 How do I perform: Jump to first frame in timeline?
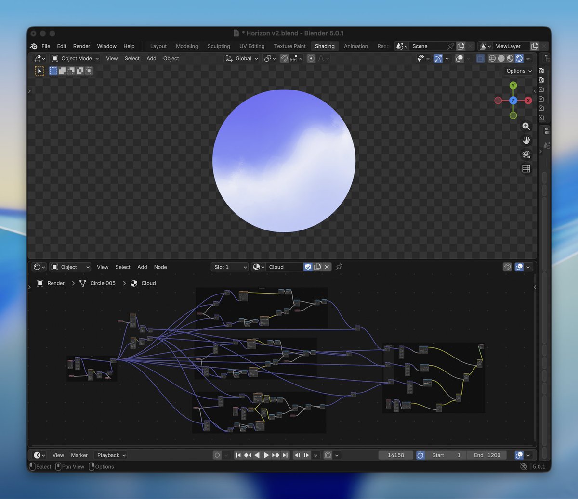238,455
